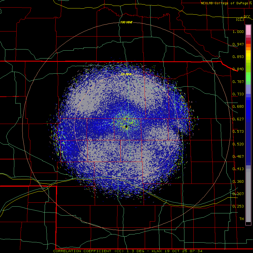Select the 0.893 legend value
The image size is (253, 253).
(x=238, y=57)
